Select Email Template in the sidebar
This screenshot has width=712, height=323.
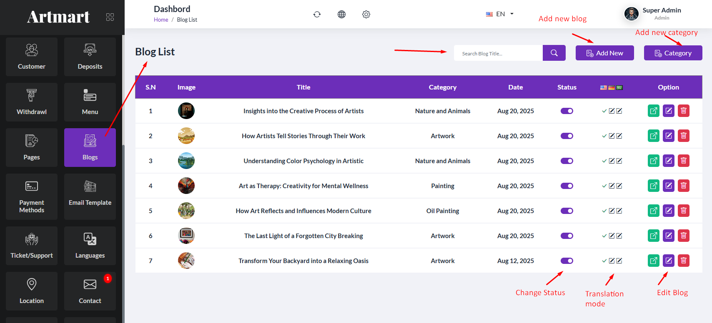pos(90,196)
